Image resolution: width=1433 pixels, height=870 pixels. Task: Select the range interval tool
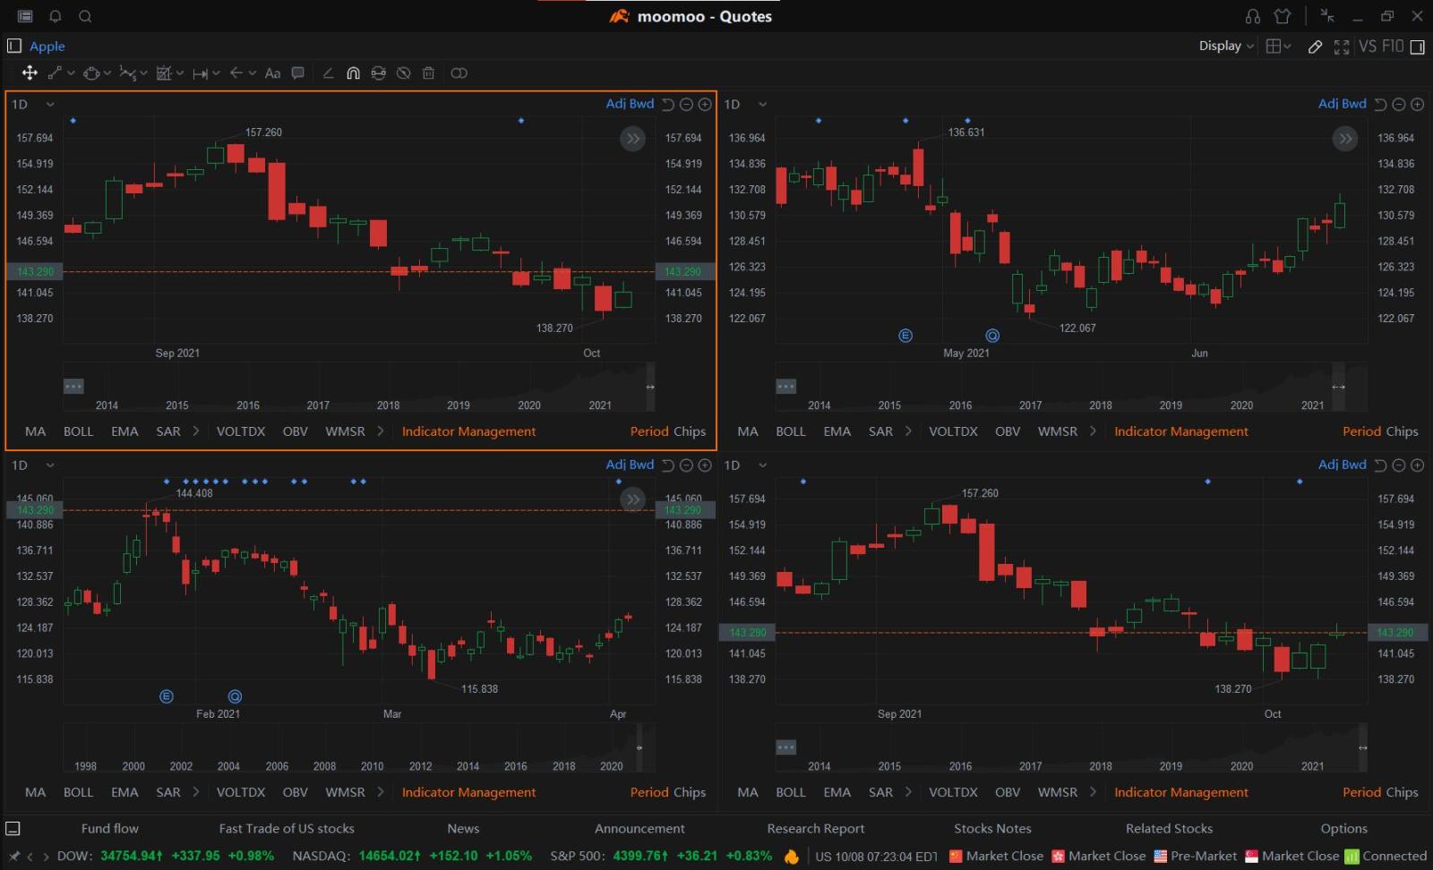[200, 73]
